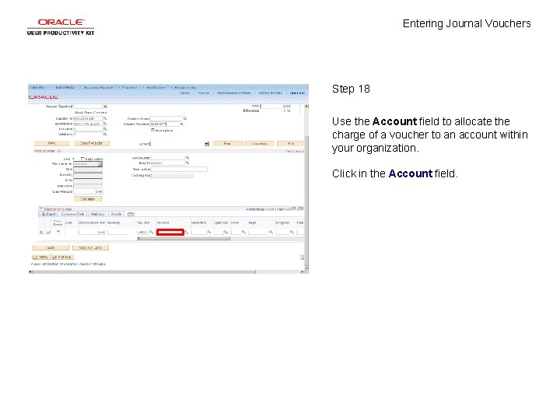560x420 pixels.
Task: Open the Related Voucher lookup icon
Action: [181, 124]
